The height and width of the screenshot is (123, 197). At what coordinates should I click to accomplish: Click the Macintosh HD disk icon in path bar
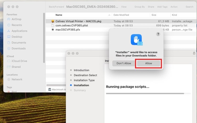[50, 89]
